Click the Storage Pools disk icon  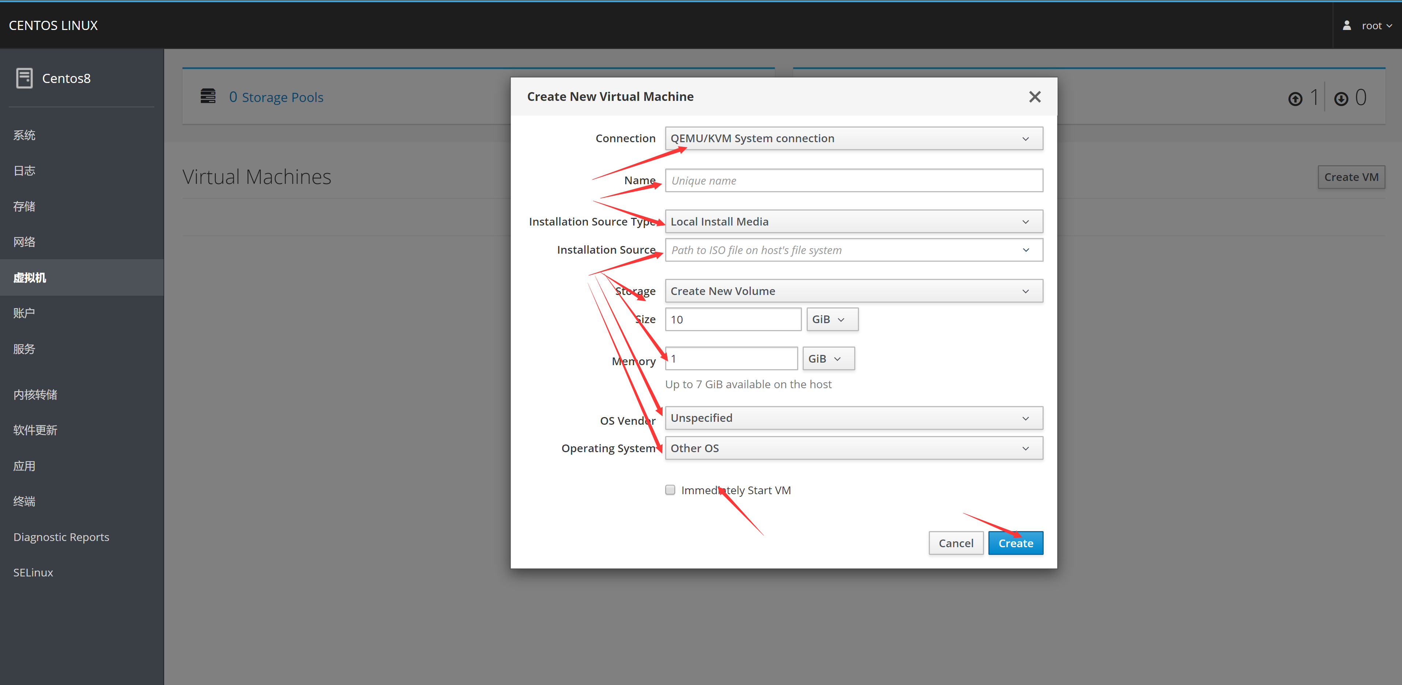click(x=208, y=96)
